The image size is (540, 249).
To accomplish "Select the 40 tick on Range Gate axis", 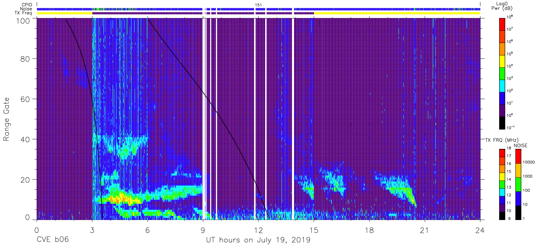I will [x=24, y=140].
